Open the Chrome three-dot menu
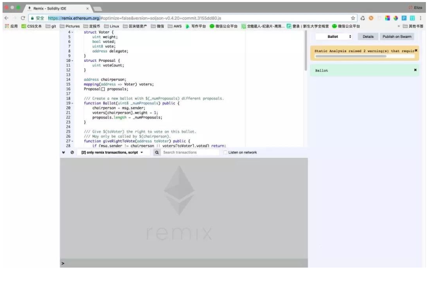This screenshot has width=429, height=287. tap(420, 18)
